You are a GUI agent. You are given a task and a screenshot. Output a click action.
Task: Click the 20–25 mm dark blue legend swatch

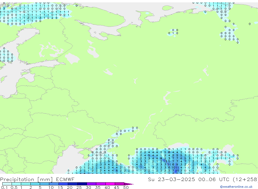[x=73, y=184]
